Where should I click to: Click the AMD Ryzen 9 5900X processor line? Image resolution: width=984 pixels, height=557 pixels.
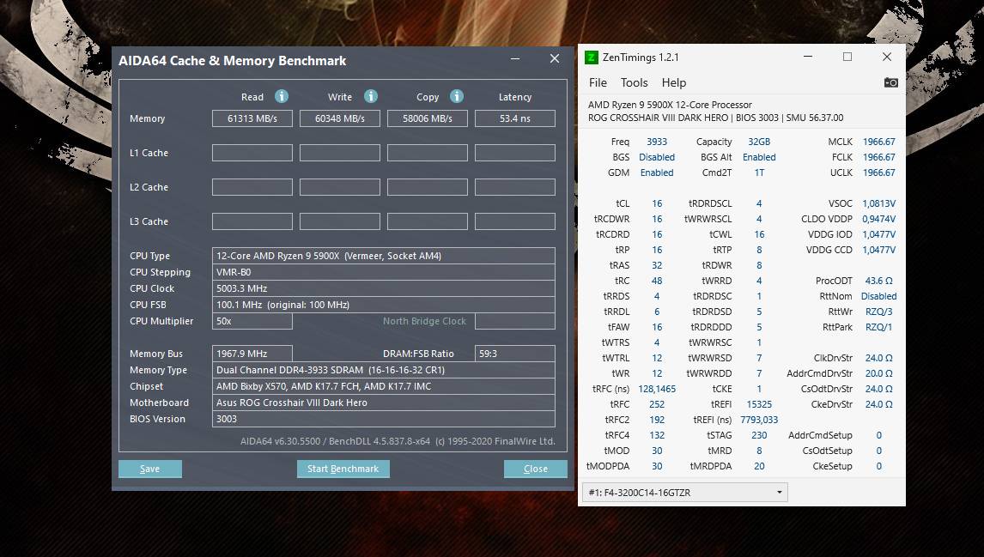pyautogui.click(x=670, y=105)
